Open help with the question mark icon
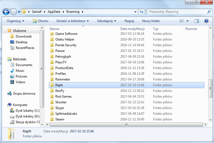The height and width of the screenshot is (143, 214). point(206,21)
